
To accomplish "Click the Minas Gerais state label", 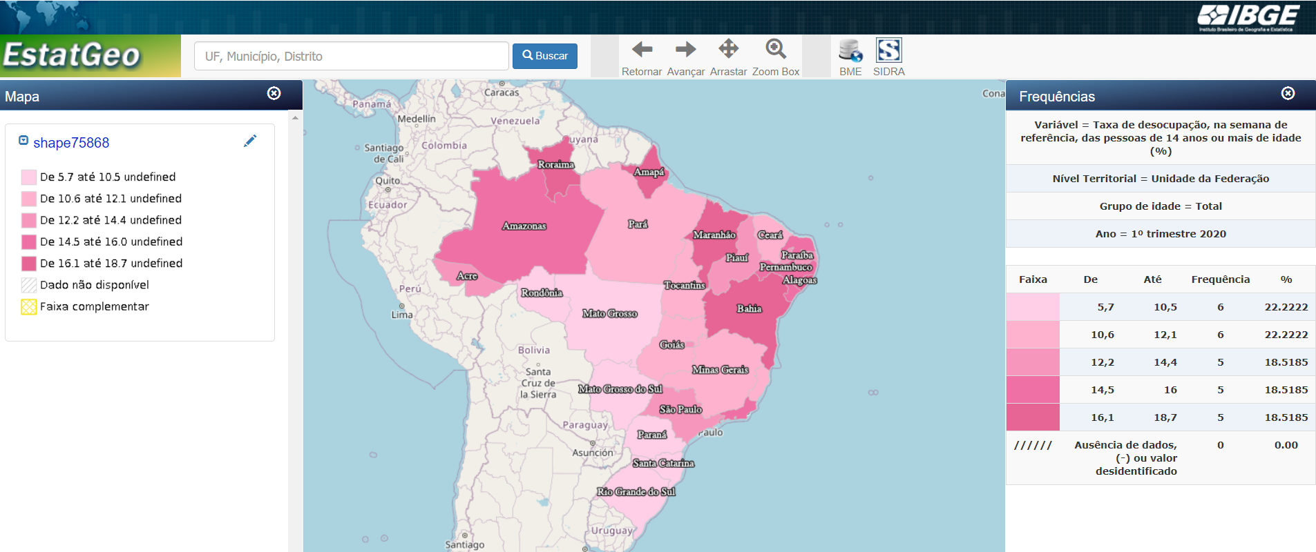I will 721,370.
